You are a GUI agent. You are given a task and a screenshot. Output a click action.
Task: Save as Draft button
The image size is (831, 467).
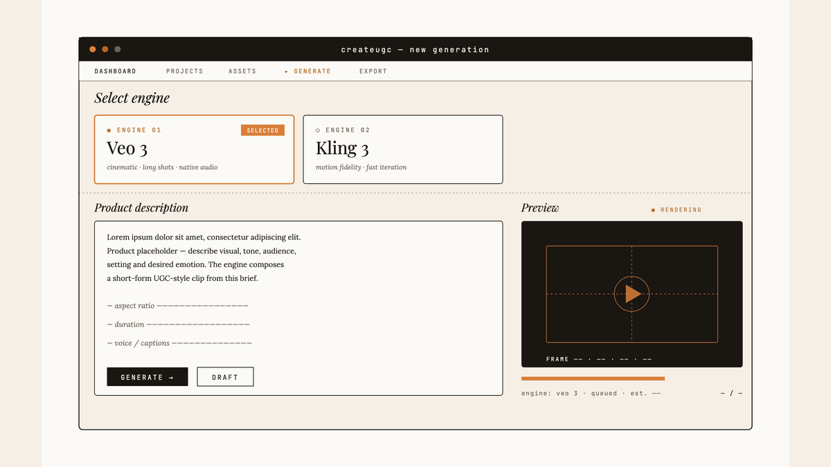pyautogui.click(x=225, y=377)
